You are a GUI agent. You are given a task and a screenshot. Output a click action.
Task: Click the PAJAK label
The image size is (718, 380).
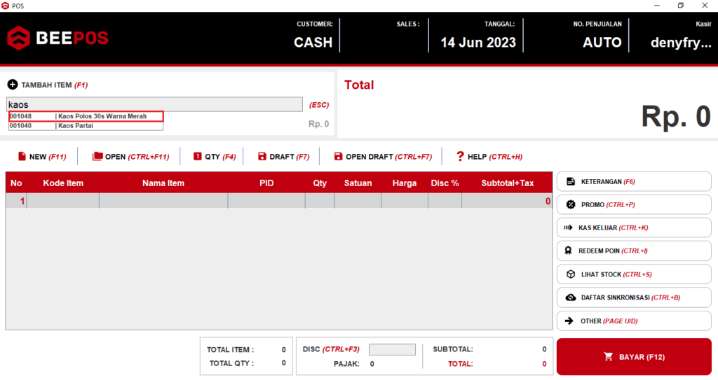[x=346, y=363]
